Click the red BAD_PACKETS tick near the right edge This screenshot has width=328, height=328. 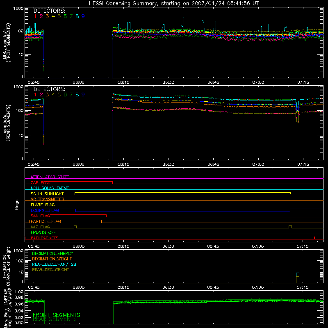314,238
